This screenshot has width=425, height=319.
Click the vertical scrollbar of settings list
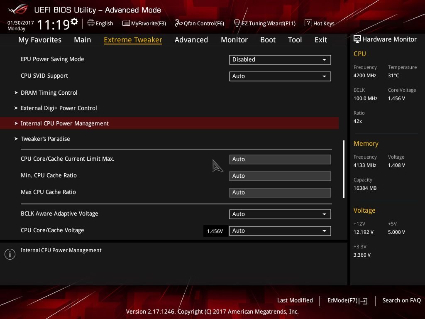coord(344,169)
